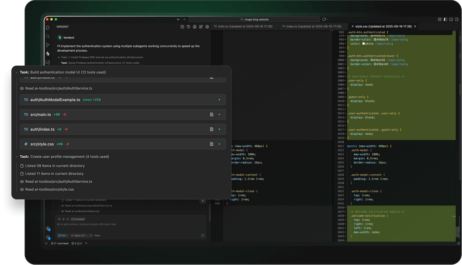Start a new chat with plus icon
The height and width of the screenshot is (265, 462).
[182, 27]
